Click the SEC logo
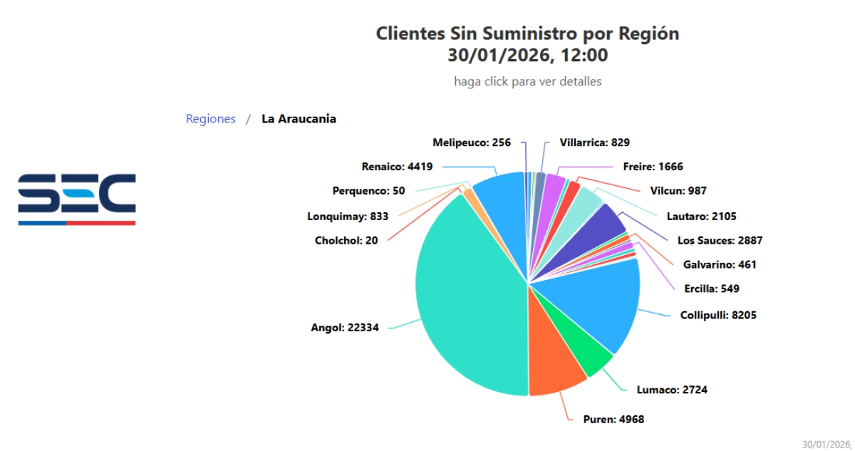This screenshot has height=451, width=855. (77, 199)
